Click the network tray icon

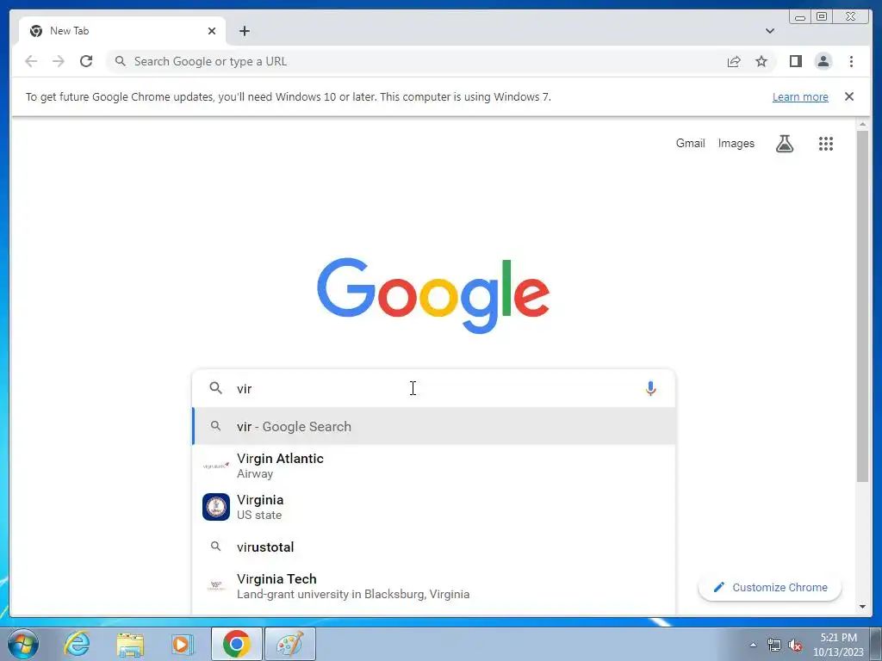tap(774, 645)
